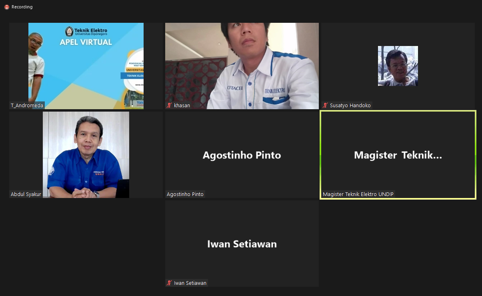This screenshot has height=296, width=482.
Task: Click the large Agostinho Pinto placeholder name
Action: (242, 155)
